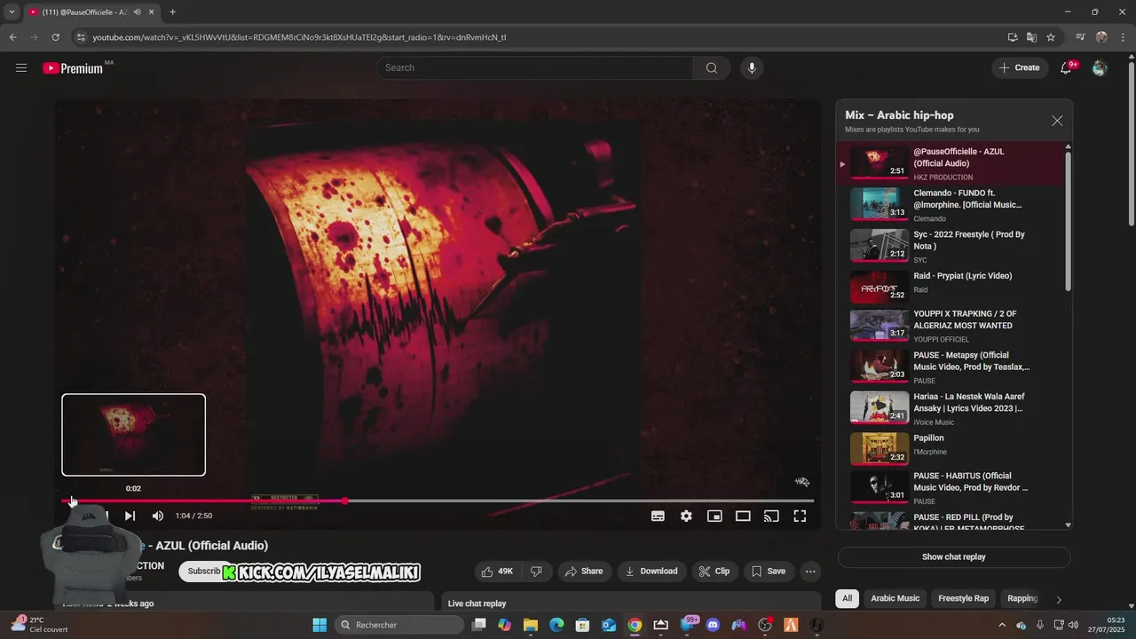This screenshot has height=639, width=1136.
Task: Open Chrome three-dot menu
Action: pyautogui.click(x=1123, y=37)
